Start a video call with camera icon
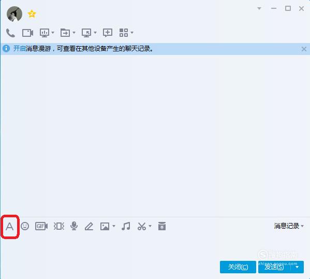Screen dimensions: 310x279 coord(27,33)
